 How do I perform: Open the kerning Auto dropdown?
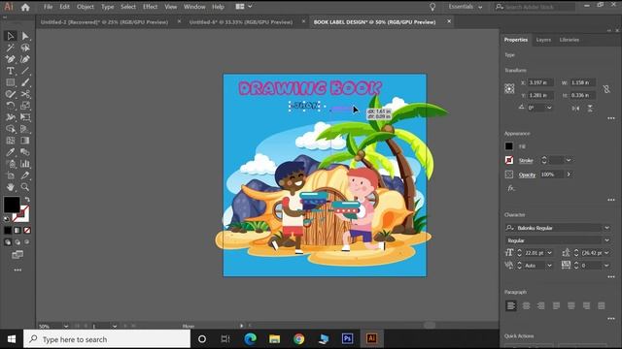(549, 266)
